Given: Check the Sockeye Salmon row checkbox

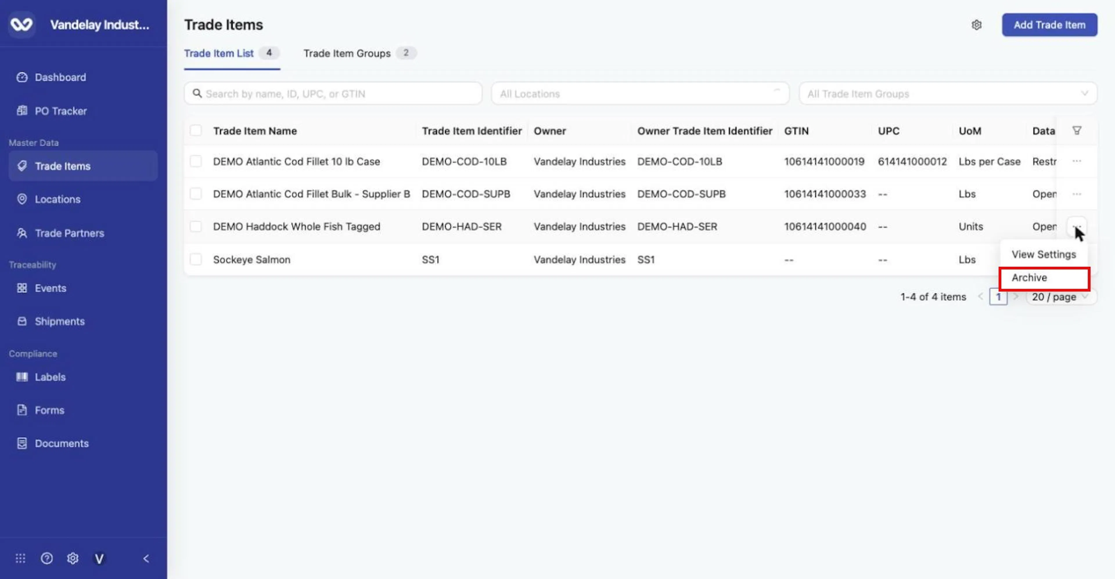Looking at the screenshot, I should (196, 259).
